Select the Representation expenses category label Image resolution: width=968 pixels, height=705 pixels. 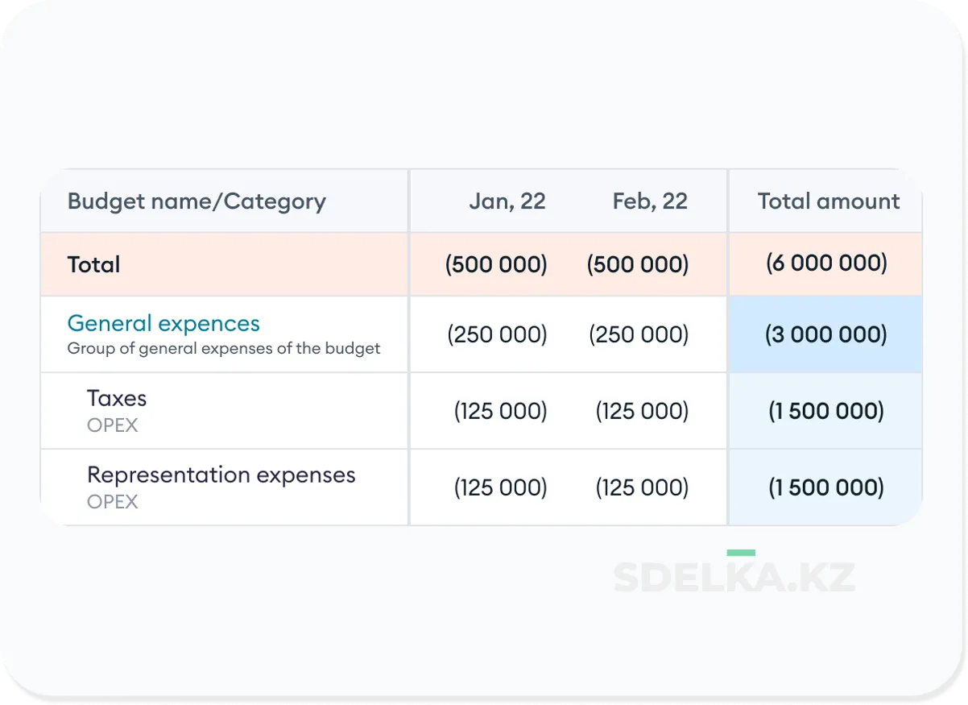(221, 475)
